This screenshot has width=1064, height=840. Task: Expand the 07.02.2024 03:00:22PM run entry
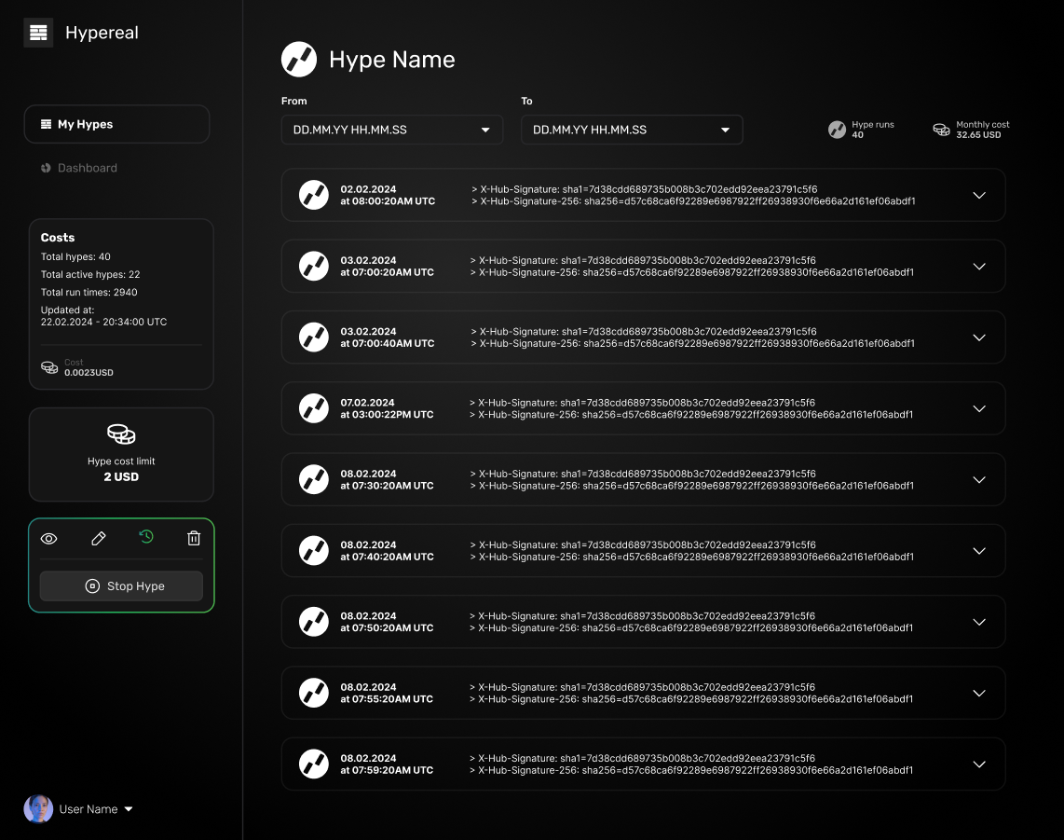[978, 408]
